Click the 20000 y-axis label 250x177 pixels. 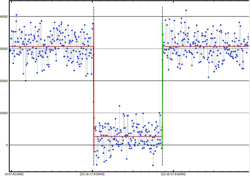click(x=5, y=81)
